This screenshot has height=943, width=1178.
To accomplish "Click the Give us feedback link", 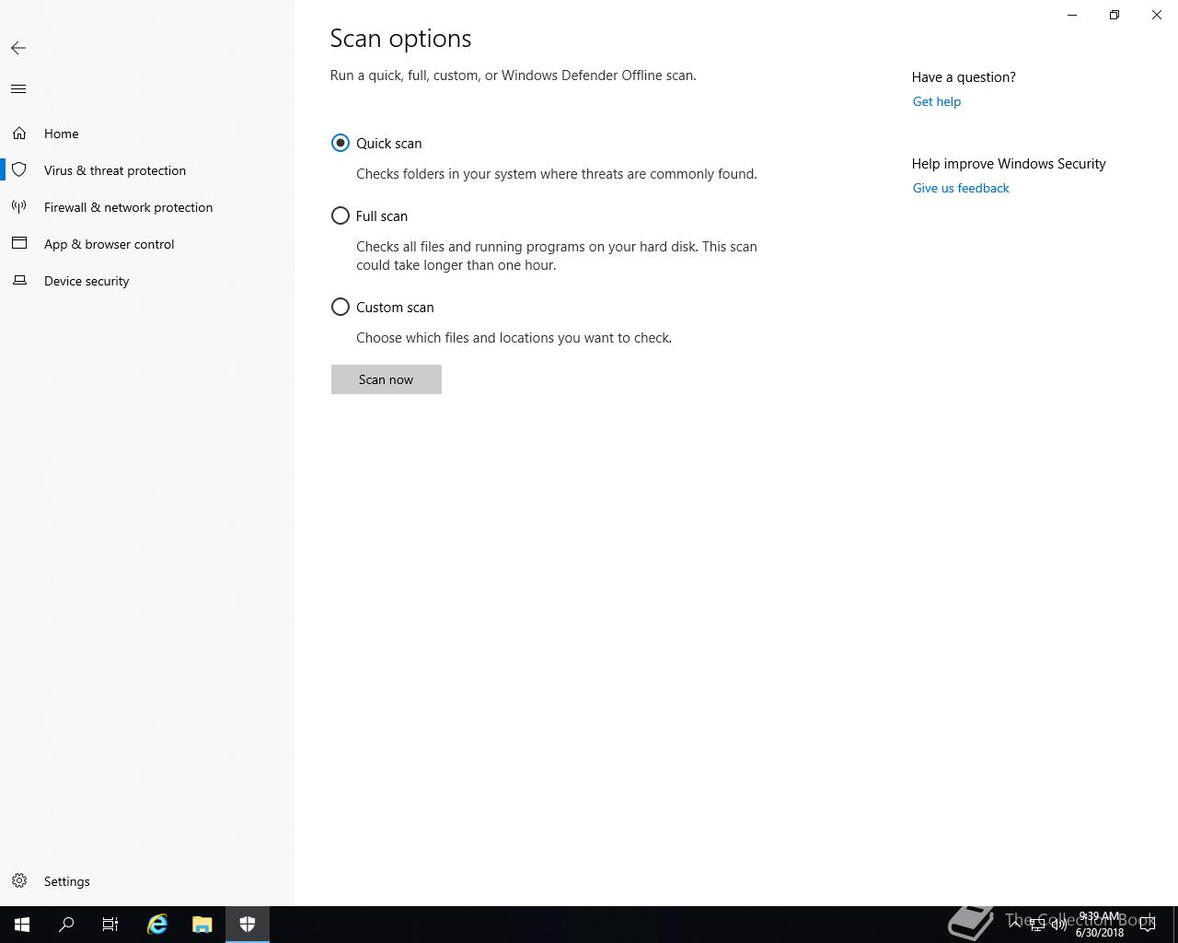I will coord(961,188).
